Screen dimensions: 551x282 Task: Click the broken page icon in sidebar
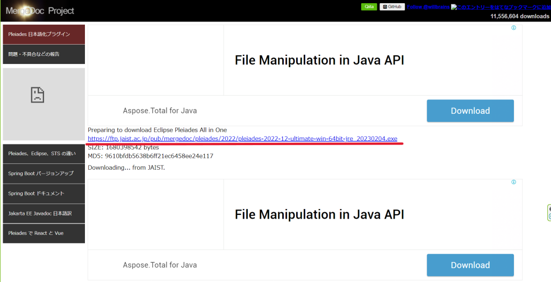click(37, 95)
